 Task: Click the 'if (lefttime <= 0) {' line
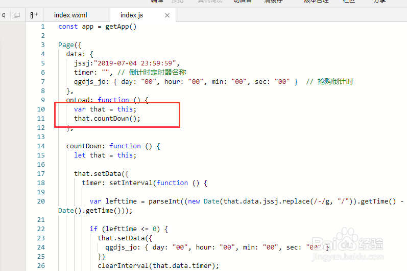pyautogui.click(x=129, y=229)
